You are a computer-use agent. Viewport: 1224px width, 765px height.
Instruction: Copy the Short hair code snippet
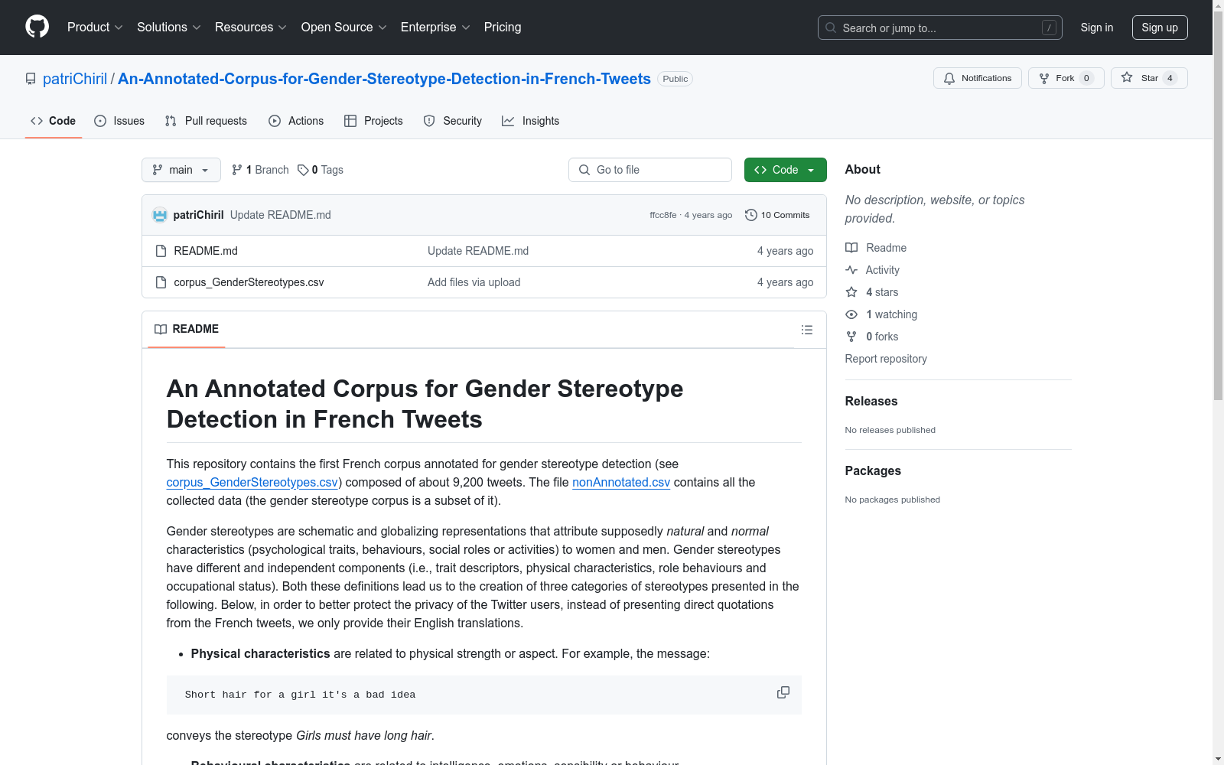pyautogui.click(x=783, y=692)
